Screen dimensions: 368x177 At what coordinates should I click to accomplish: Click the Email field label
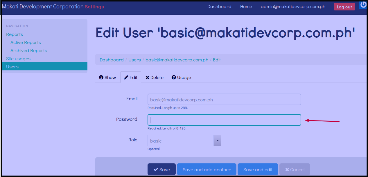click(x=132, y=98)
